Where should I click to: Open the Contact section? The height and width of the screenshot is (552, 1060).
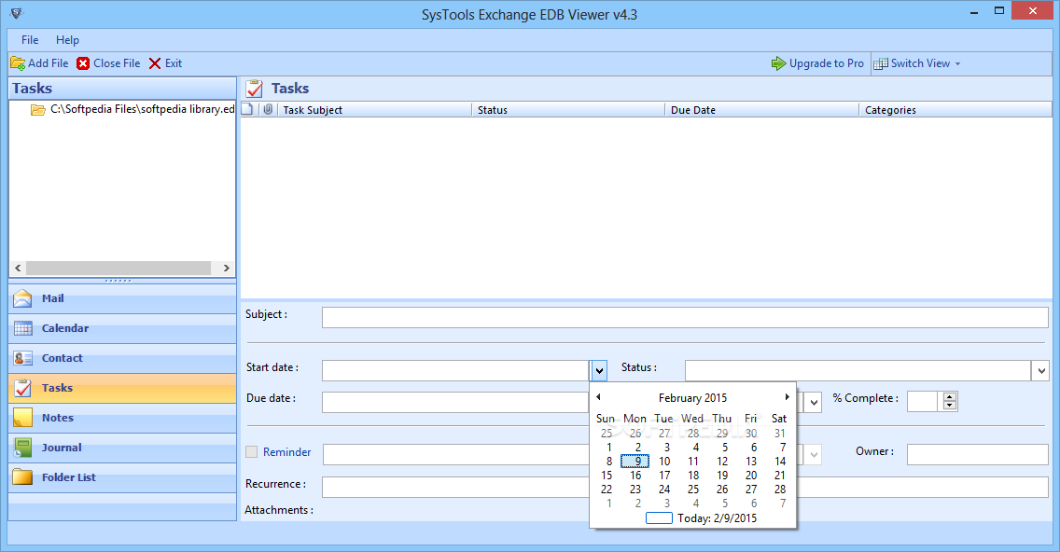point(122,358)
